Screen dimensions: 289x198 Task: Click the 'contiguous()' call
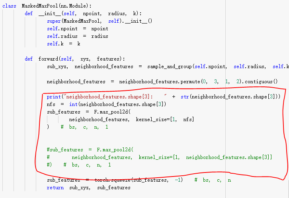(x=261, y=82)
